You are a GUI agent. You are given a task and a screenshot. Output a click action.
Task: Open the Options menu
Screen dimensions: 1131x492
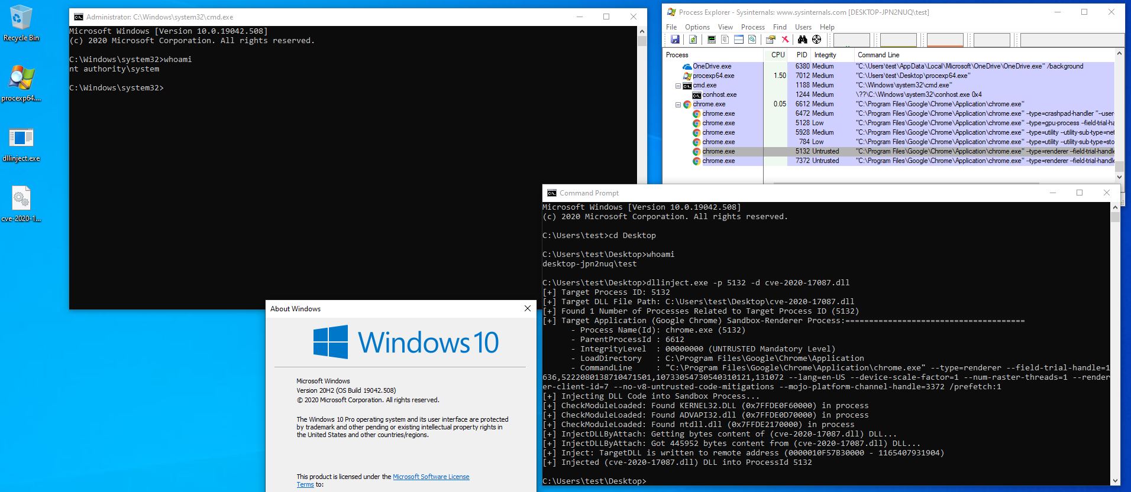697,27
